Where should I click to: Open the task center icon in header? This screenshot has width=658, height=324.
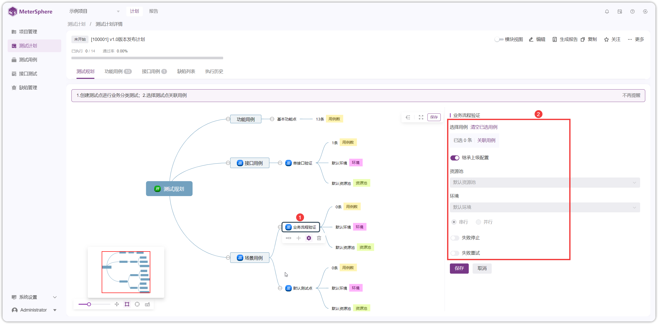click(619, 11)
